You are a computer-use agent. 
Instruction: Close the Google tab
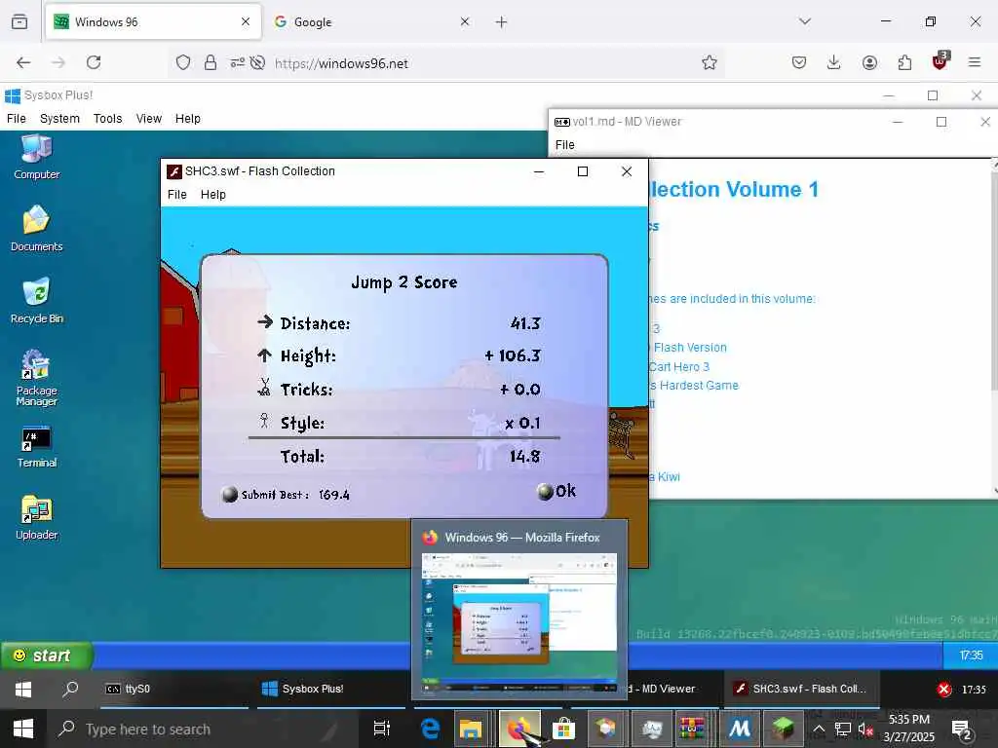coord(465,21)
